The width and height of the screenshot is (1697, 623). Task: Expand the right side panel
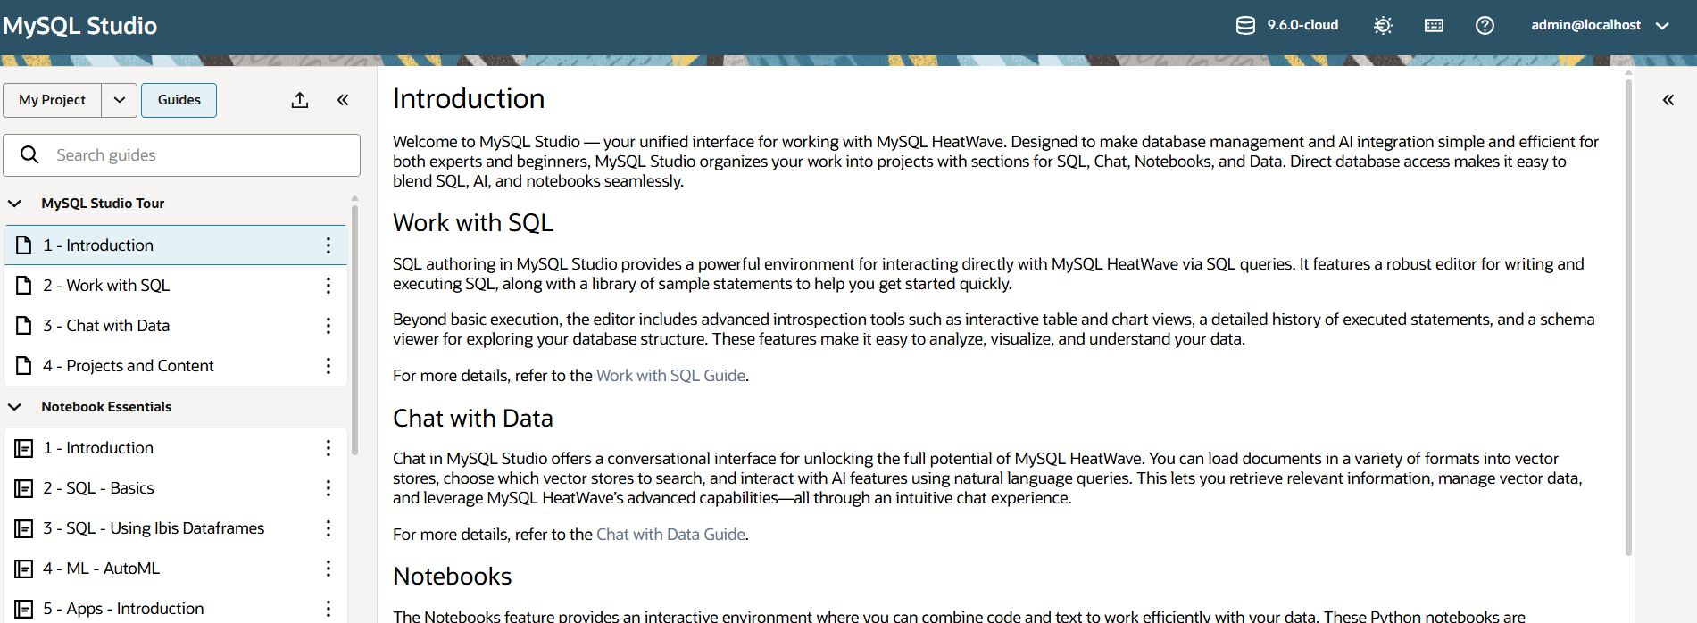point(1668,100)
